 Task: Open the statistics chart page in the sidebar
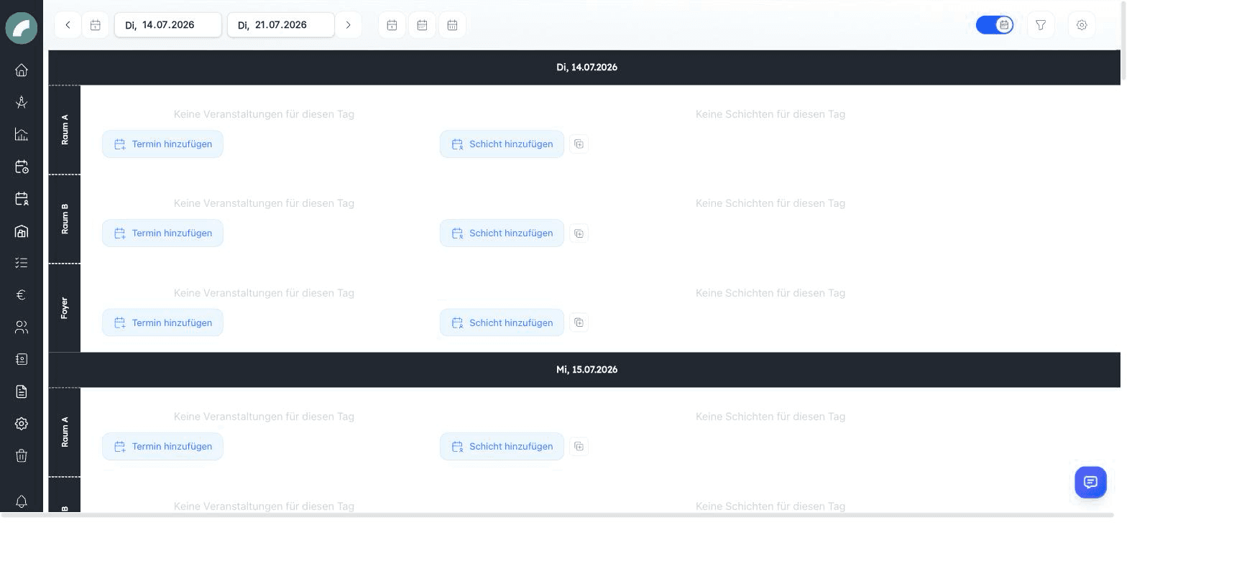pyautogui.click(x=22, y=134)
